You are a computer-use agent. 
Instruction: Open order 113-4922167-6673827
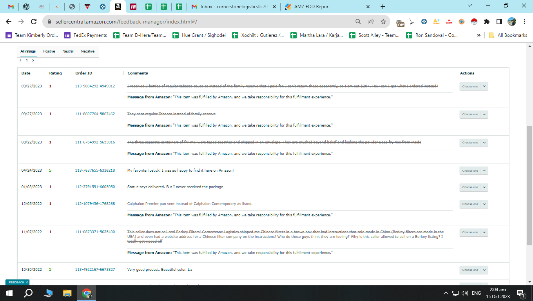click(x=95, y=270)
